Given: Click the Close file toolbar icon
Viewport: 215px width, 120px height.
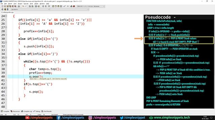Looking at the screenshot, I should [x=13, y=6].
